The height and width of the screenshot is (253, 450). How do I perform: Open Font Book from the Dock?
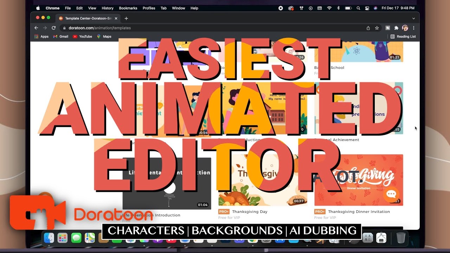[368, 238]
